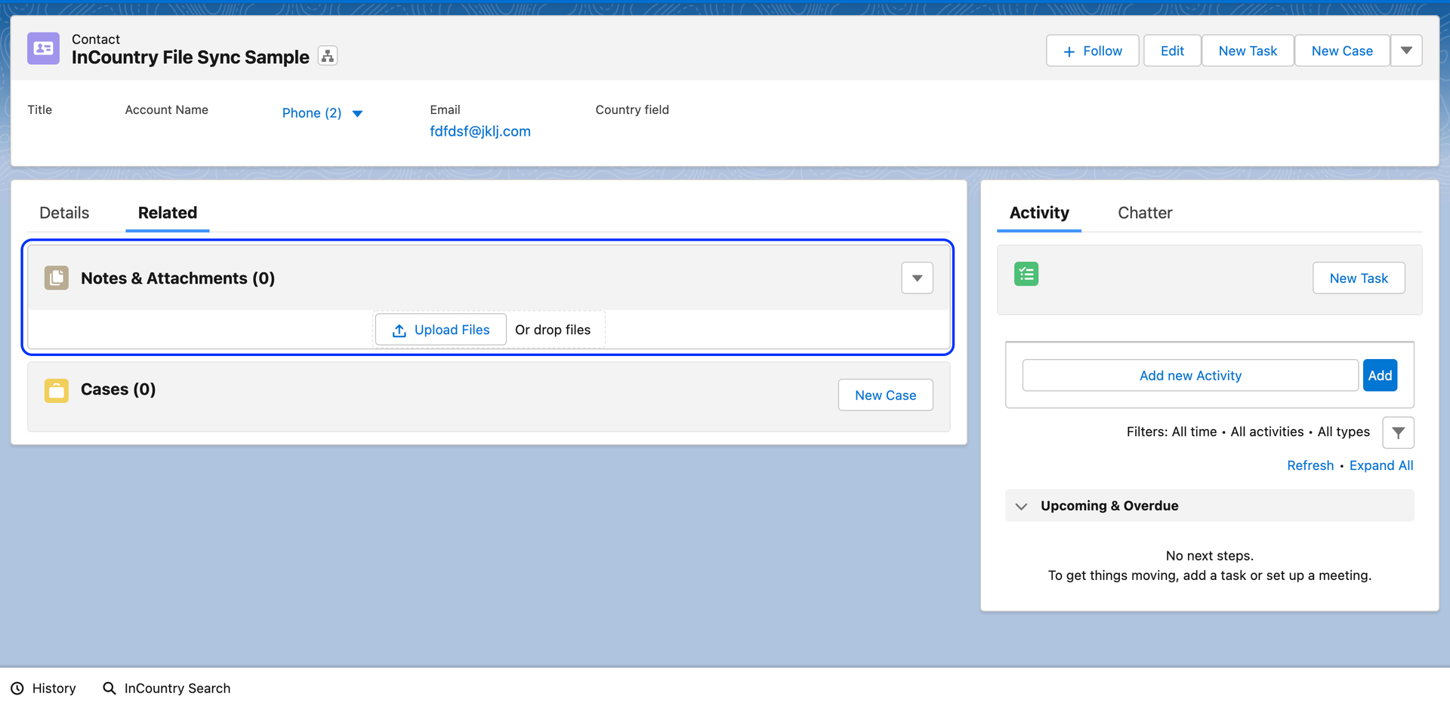
Task: Click the History clock icon
Action: tap(17, 688)
